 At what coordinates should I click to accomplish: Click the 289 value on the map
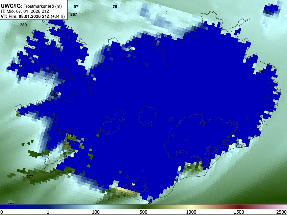click(23, 25)
